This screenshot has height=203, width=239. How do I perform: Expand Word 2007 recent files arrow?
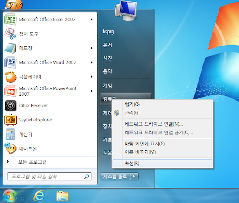click(91, 62)
